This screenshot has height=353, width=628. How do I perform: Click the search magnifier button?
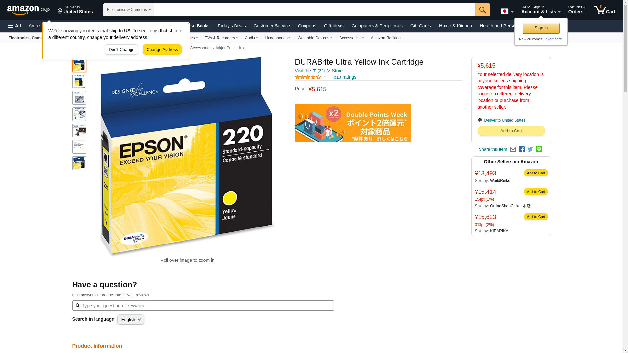[x=482, y=10]
